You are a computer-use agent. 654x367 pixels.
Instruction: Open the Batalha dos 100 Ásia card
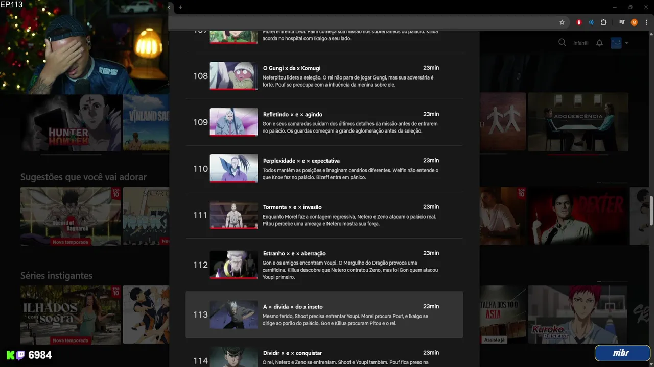click(x=503, y=314)
